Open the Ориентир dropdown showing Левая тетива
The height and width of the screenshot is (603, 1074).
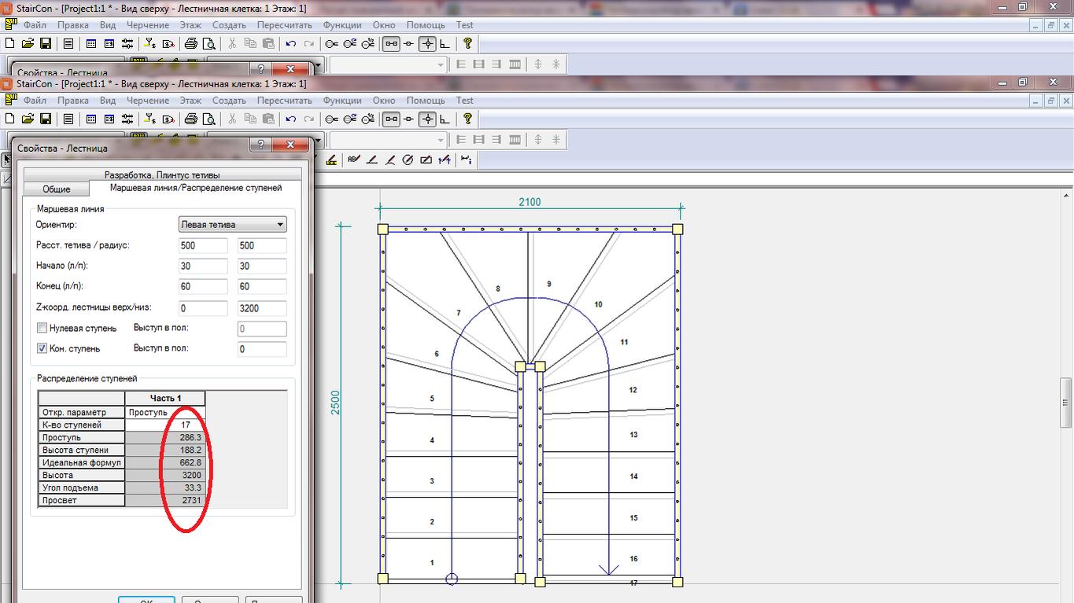click(x=233, y=225)
